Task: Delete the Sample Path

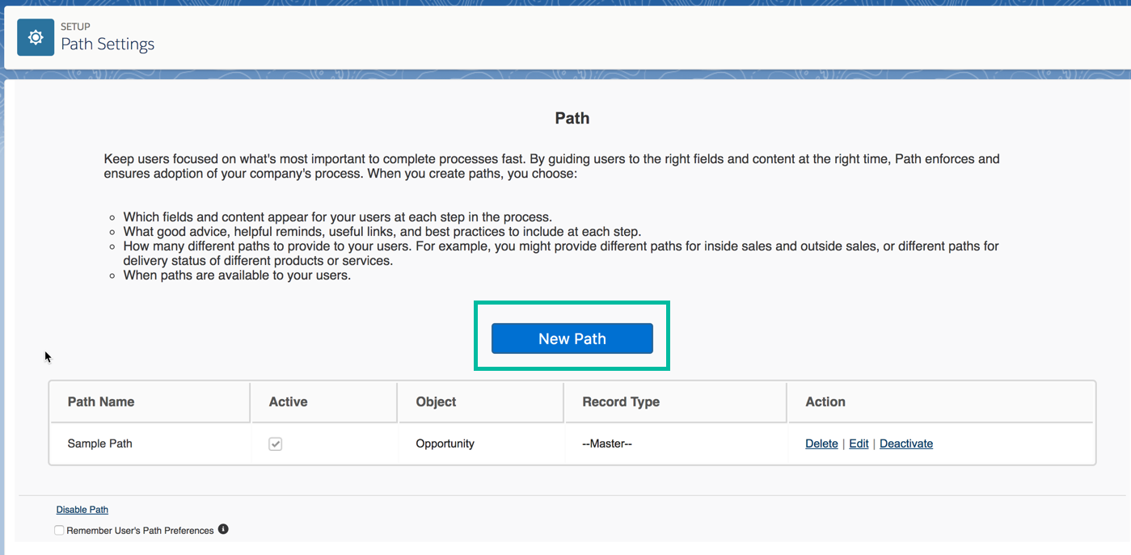Action: 821,444
